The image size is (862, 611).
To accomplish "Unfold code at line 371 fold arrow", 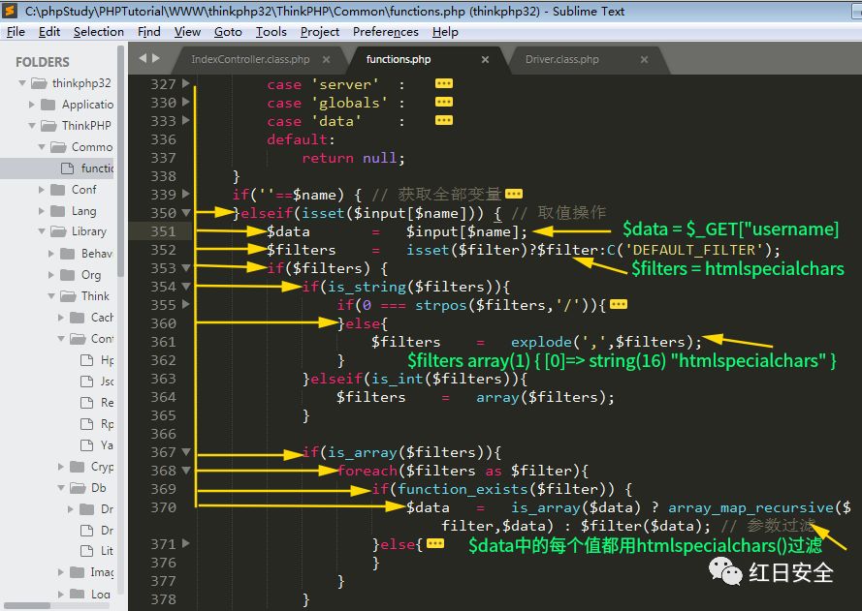I will [x=186, y=543].
